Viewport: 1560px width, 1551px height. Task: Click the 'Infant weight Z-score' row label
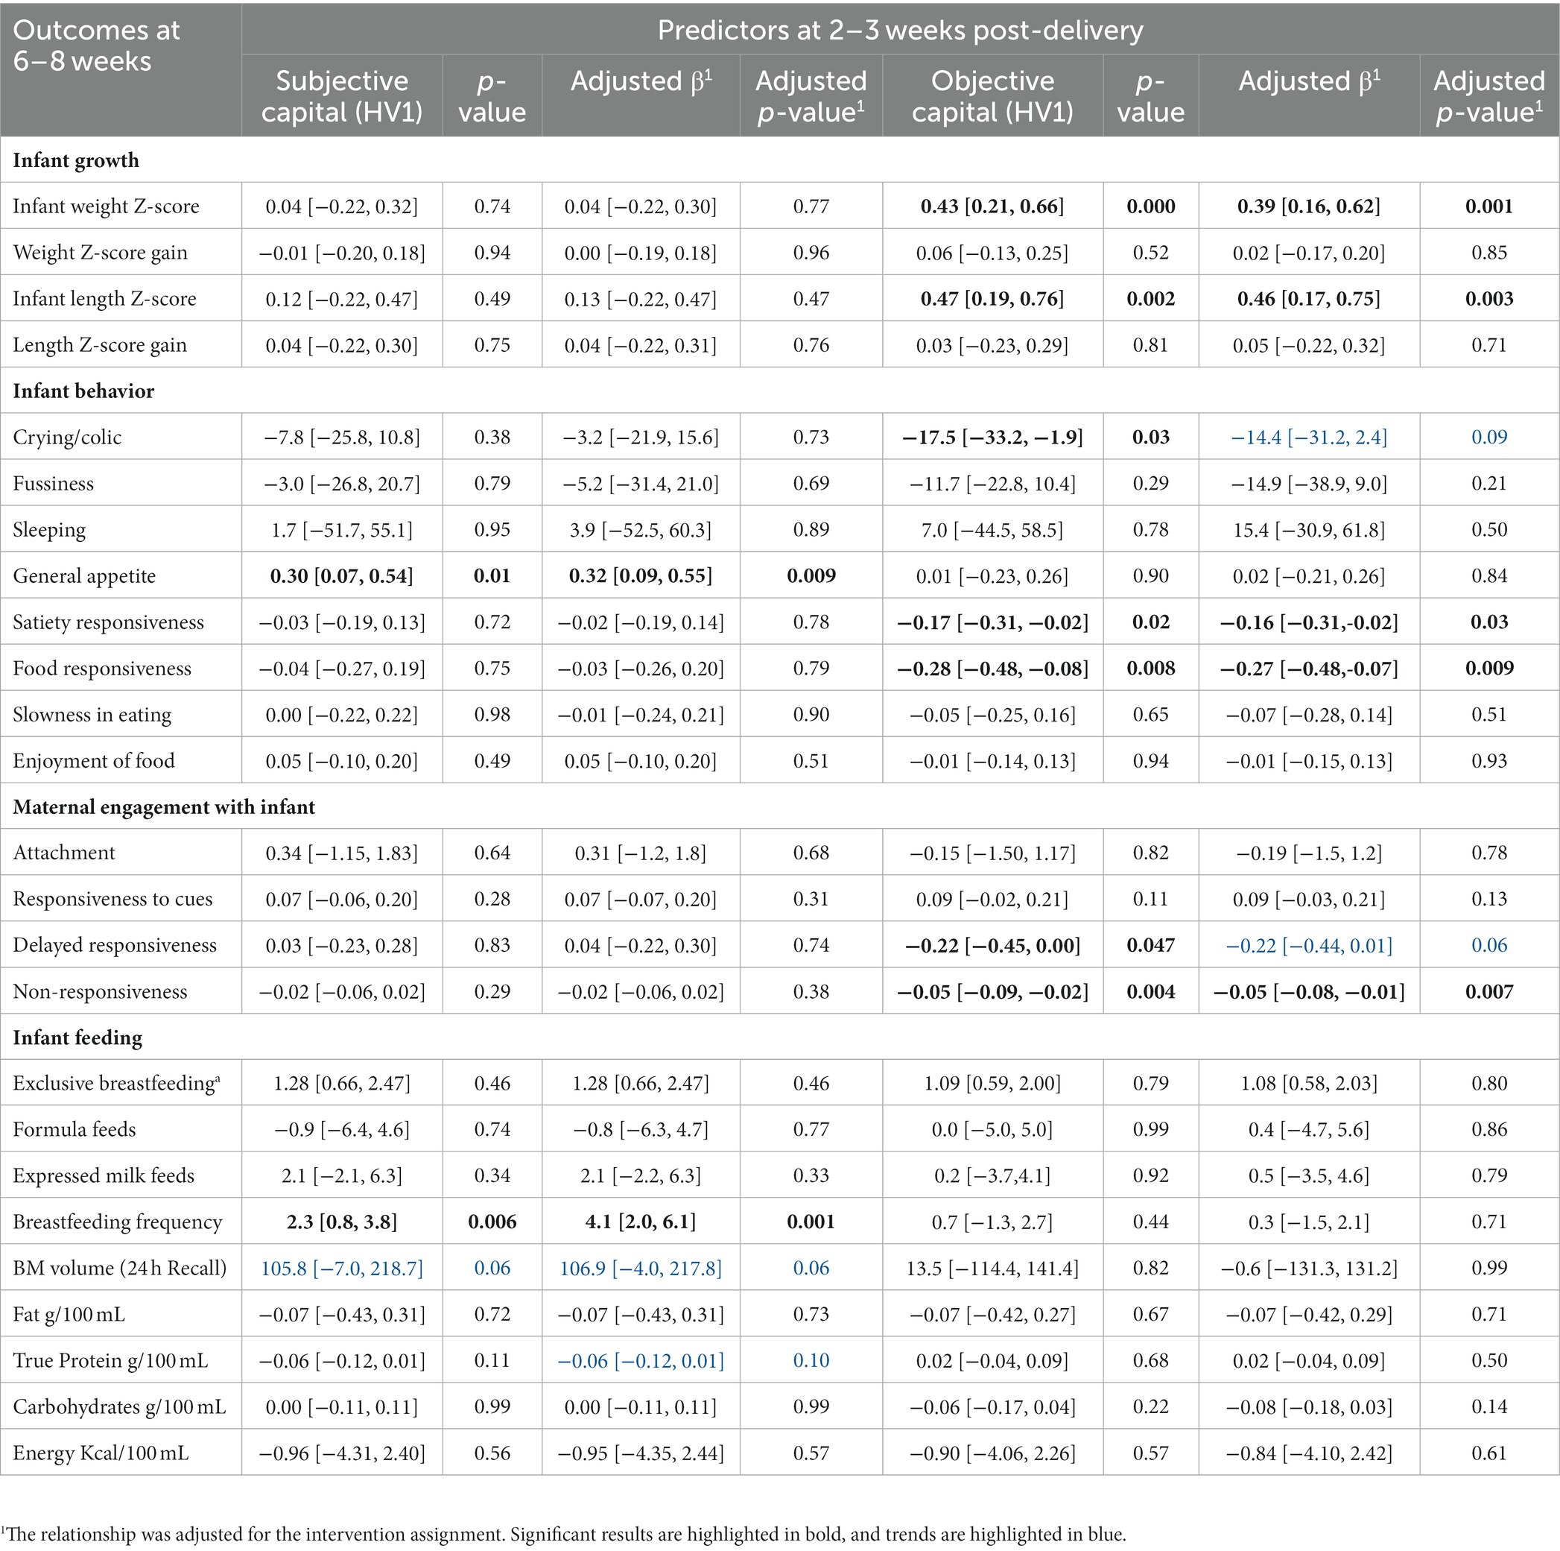tap(106, 206)
